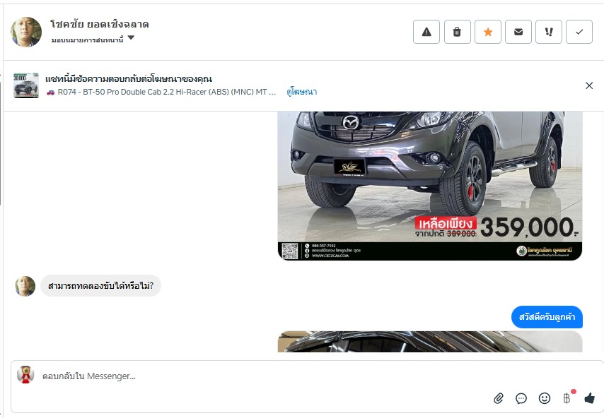Select the message สามารถทดลองขับได้หรือไม่?
Screen dimensions: 604x418
click(100, 286)
